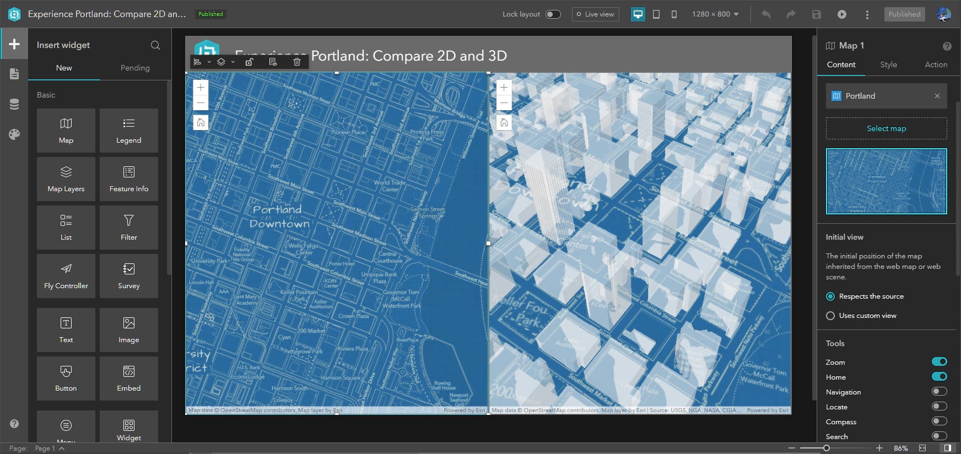This screenshot has height=454, width=961.
Task: Toggle the Lock layout switch
Action: pyautogui.click(x=553, y=14)
